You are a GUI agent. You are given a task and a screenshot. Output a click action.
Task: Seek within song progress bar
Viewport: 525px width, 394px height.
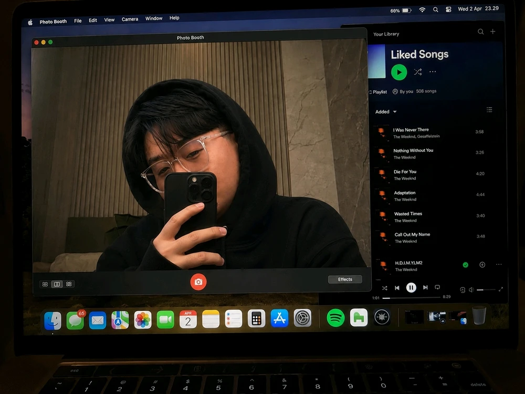click(x=411, y=297)
